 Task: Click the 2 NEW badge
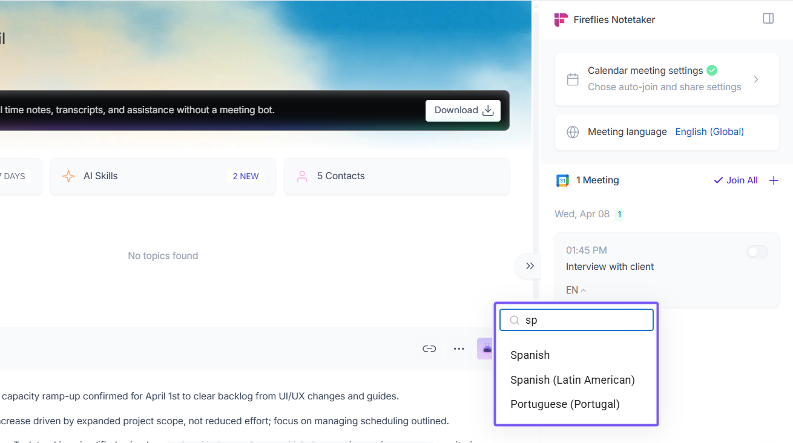[246, 176]
